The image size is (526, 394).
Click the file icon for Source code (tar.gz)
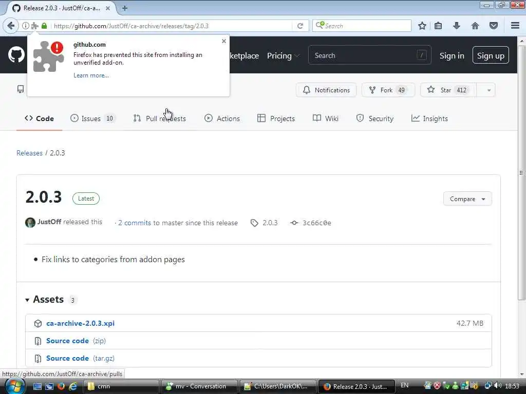click(x=38, y=359)
